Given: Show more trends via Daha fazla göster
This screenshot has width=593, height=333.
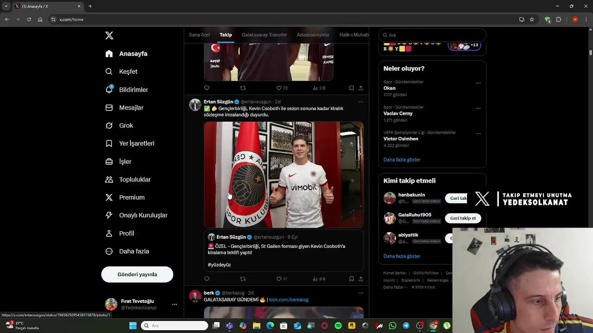Looking at the screenshot, I should tap(402, 160).
